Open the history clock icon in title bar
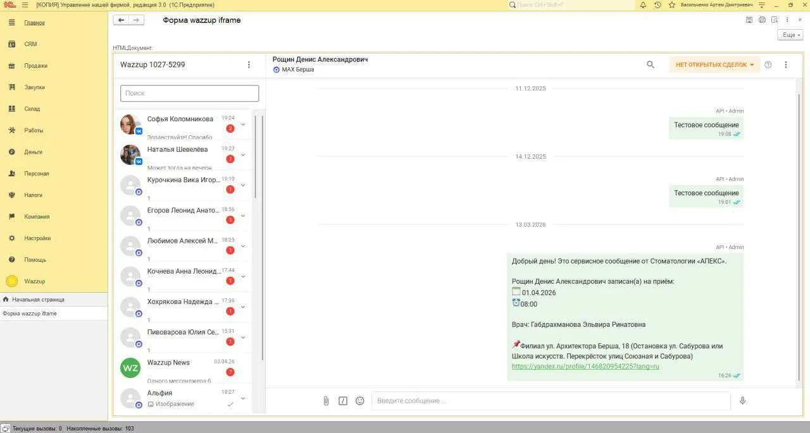Viewport: 810px width, 433px height. click(657, 4)
